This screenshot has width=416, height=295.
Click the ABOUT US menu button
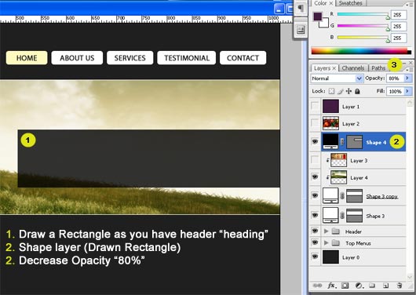pyautogui.click(x=77, y=58)
